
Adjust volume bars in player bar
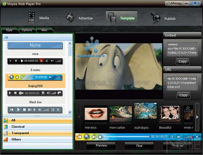[x=188, y=137]
